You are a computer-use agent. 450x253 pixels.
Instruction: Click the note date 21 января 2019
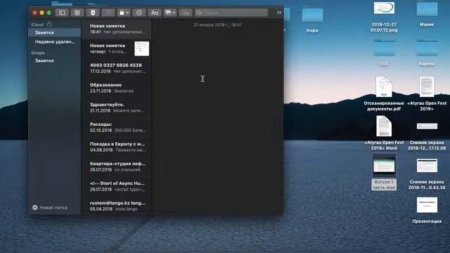click(217, 25)
